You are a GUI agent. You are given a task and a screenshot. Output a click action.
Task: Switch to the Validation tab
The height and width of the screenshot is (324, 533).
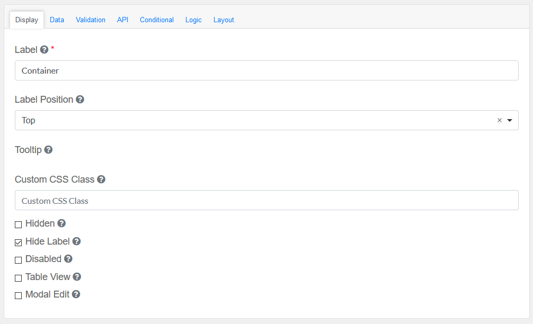[91, 20]
